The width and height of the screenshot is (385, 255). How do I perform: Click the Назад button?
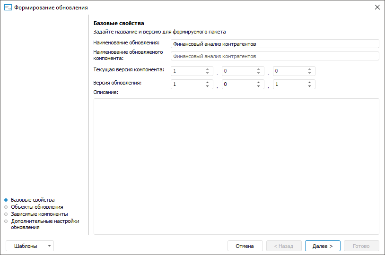(x=284, y=246)
